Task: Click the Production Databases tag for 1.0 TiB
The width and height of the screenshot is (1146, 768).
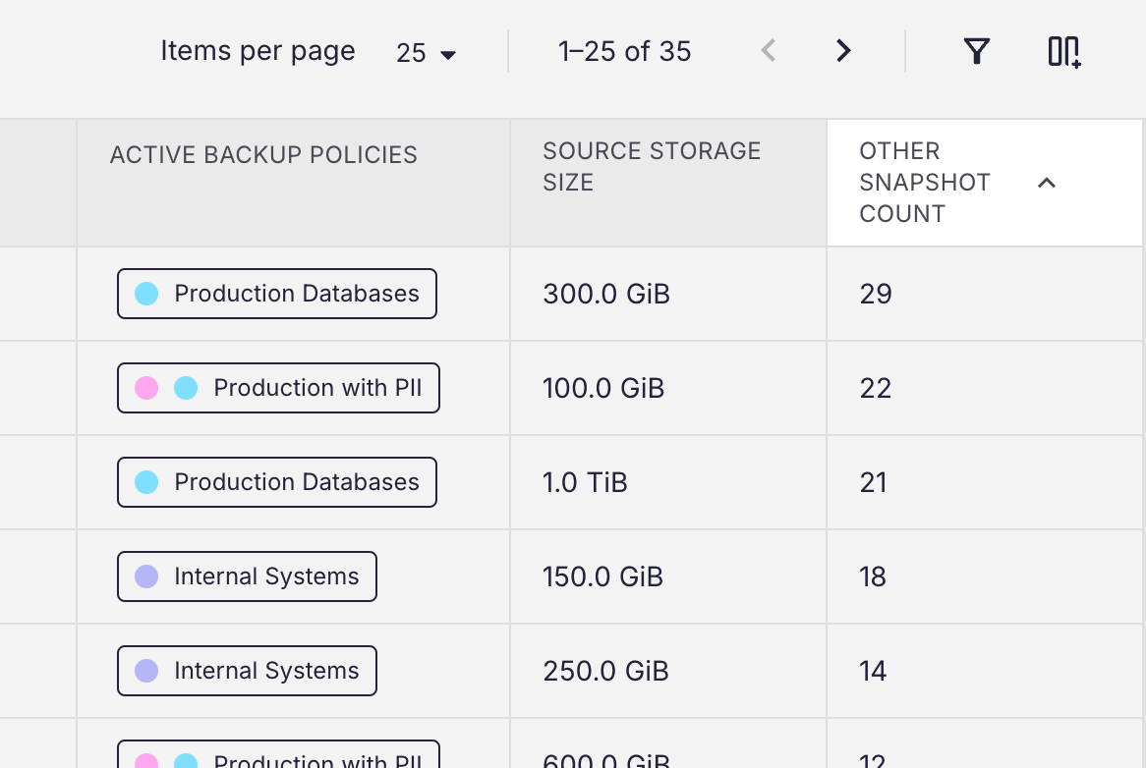Action: point(277,482)
